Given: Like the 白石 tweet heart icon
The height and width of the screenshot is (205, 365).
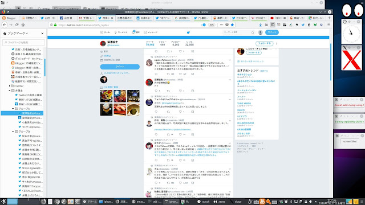Looking at the screenshot, I should pyautogui.click(x=180, y=134).
